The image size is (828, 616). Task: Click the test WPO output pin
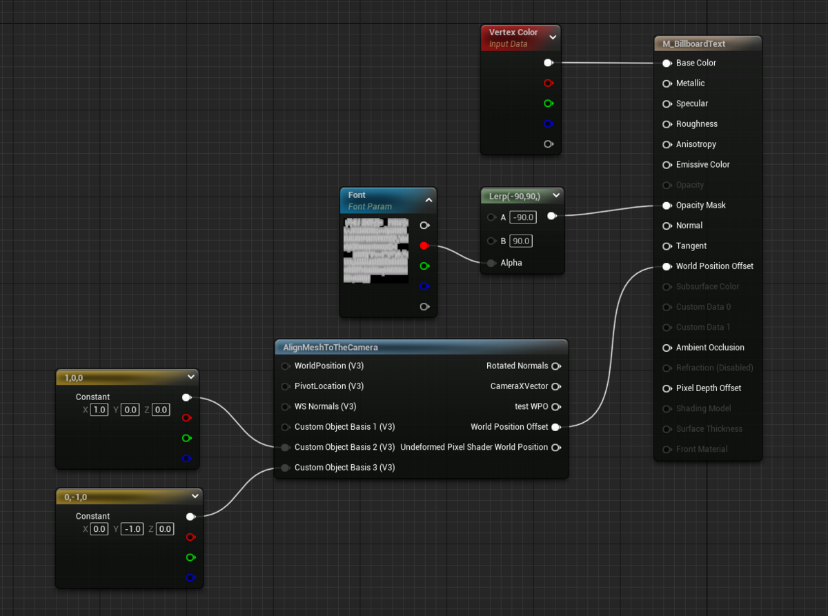[557, 406]
